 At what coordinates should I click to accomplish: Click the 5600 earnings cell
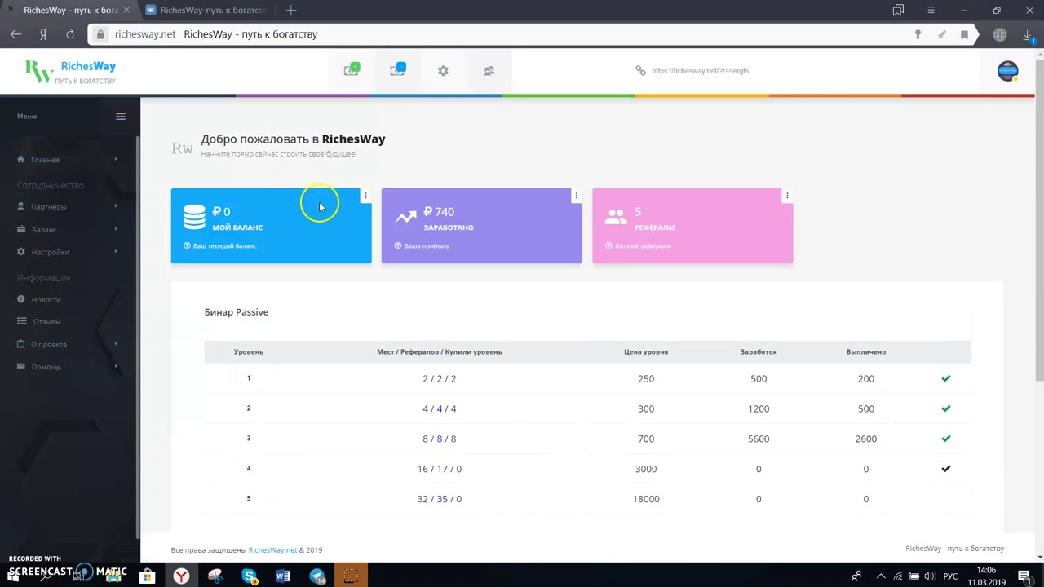(759, 439)
